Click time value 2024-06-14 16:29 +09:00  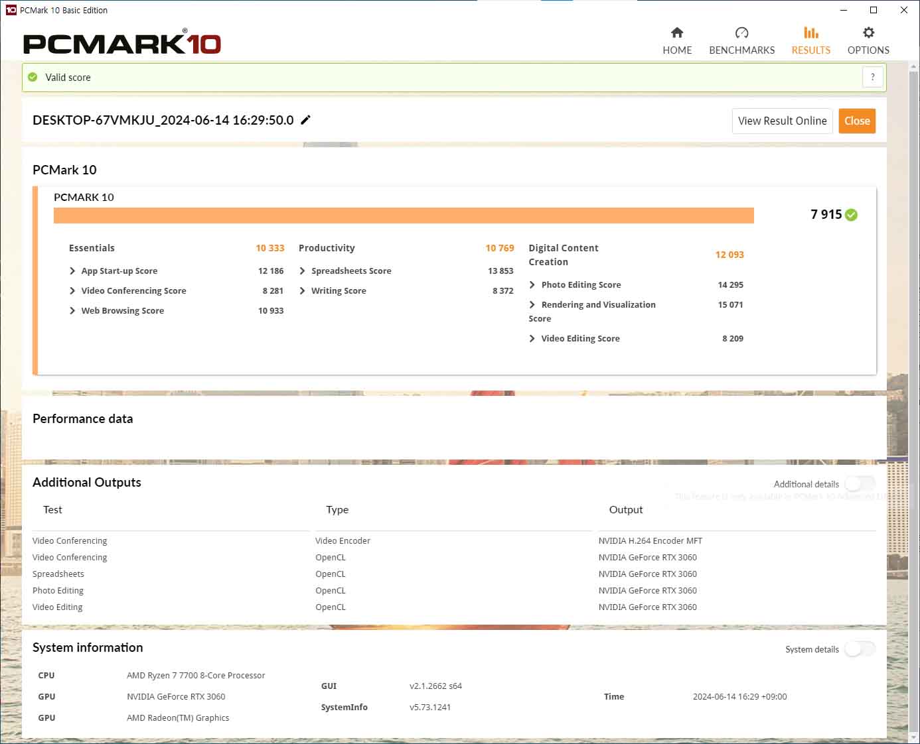[739, 696]
